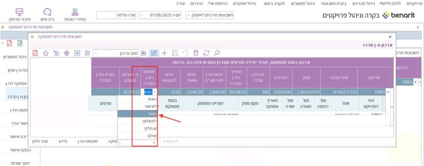Screen dimensions: 424x166
Task: Click the star favorites icon
Action: (46, 53)
